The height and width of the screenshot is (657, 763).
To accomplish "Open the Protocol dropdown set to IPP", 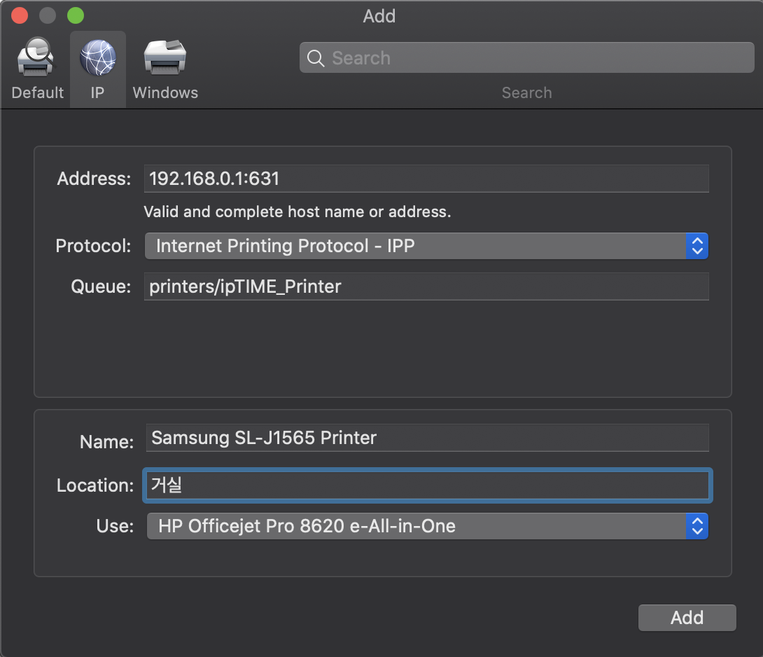I will click(426, 246).
